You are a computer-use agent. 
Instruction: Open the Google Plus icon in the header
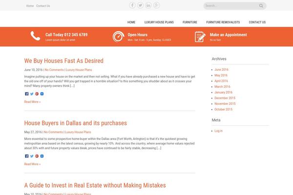[156, 5]
